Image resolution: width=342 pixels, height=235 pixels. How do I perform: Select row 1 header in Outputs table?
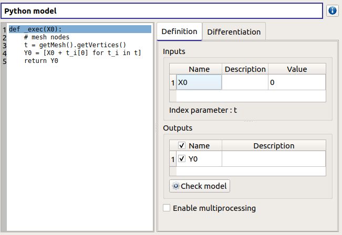pos(173,159)
